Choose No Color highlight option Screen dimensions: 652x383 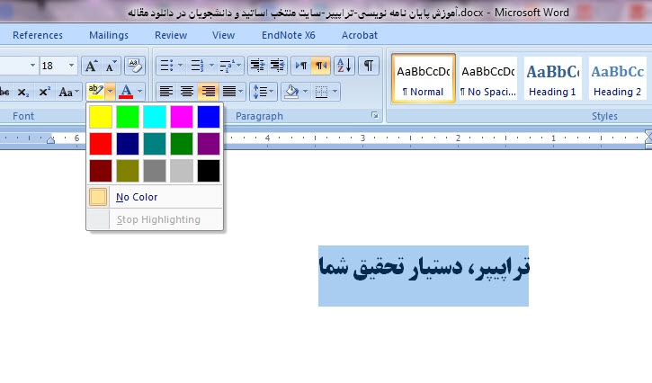[x=137, y=197]
